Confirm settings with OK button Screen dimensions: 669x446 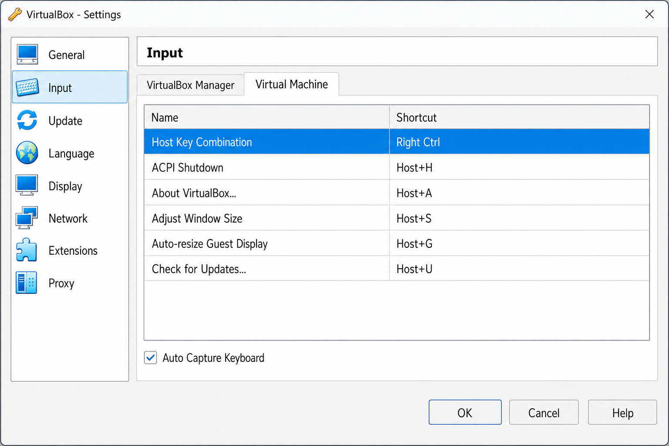click(x=465, y=412)
